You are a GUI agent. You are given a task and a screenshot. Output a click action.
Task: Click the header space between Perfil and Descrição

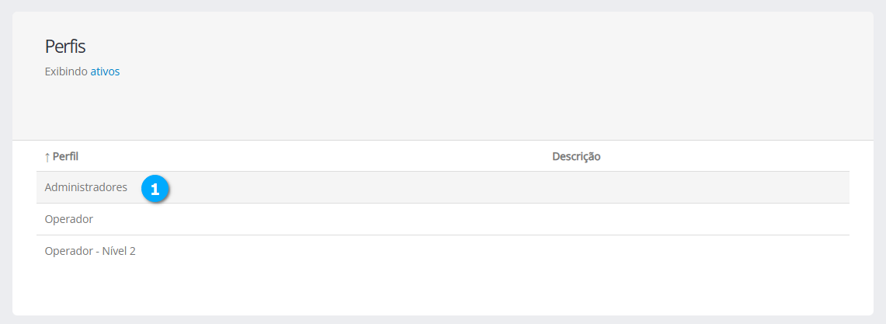(311, 157)
